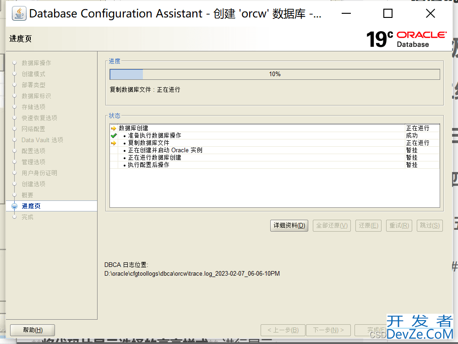Click the 重试(R) button
This screenshot has height=344, width=458.
(x=399, y=226)
